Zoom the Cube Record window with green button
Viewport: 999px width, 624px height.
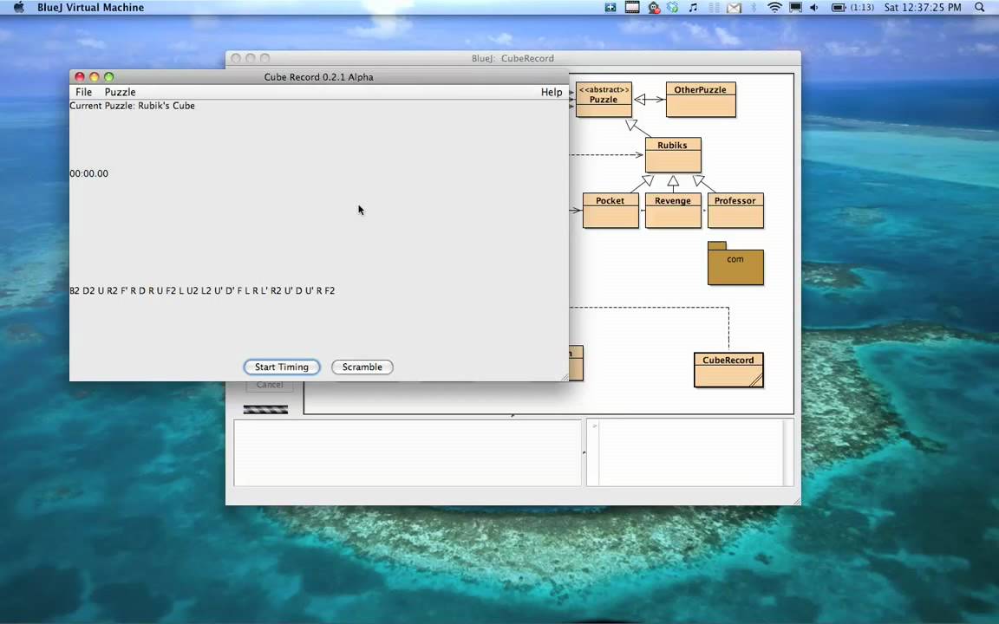[109, 76]
